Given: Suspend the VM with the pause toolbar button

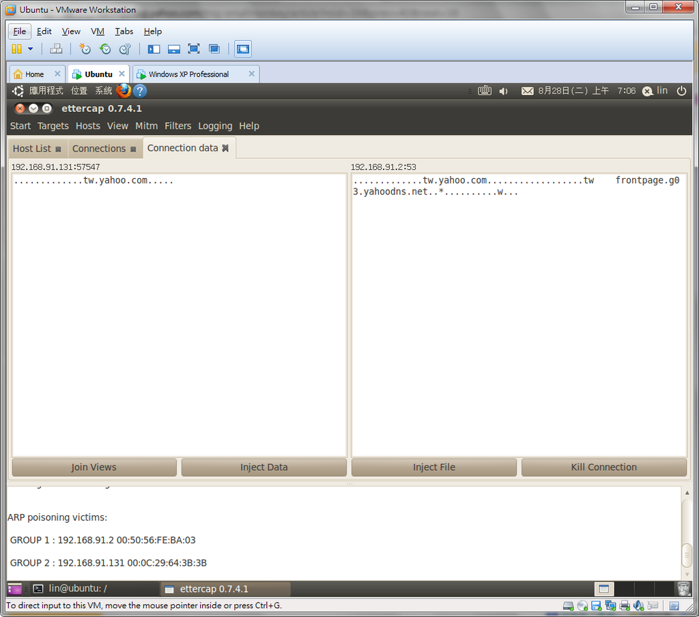Looking at the screenshot, I should point(16,49).
